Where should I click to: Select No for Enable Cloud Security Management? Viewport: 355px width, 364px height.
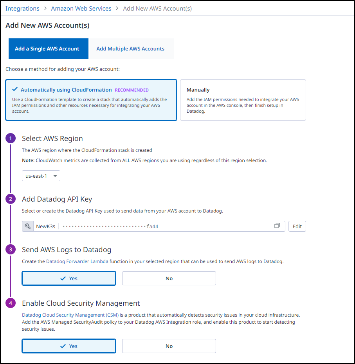click(169, 346)
